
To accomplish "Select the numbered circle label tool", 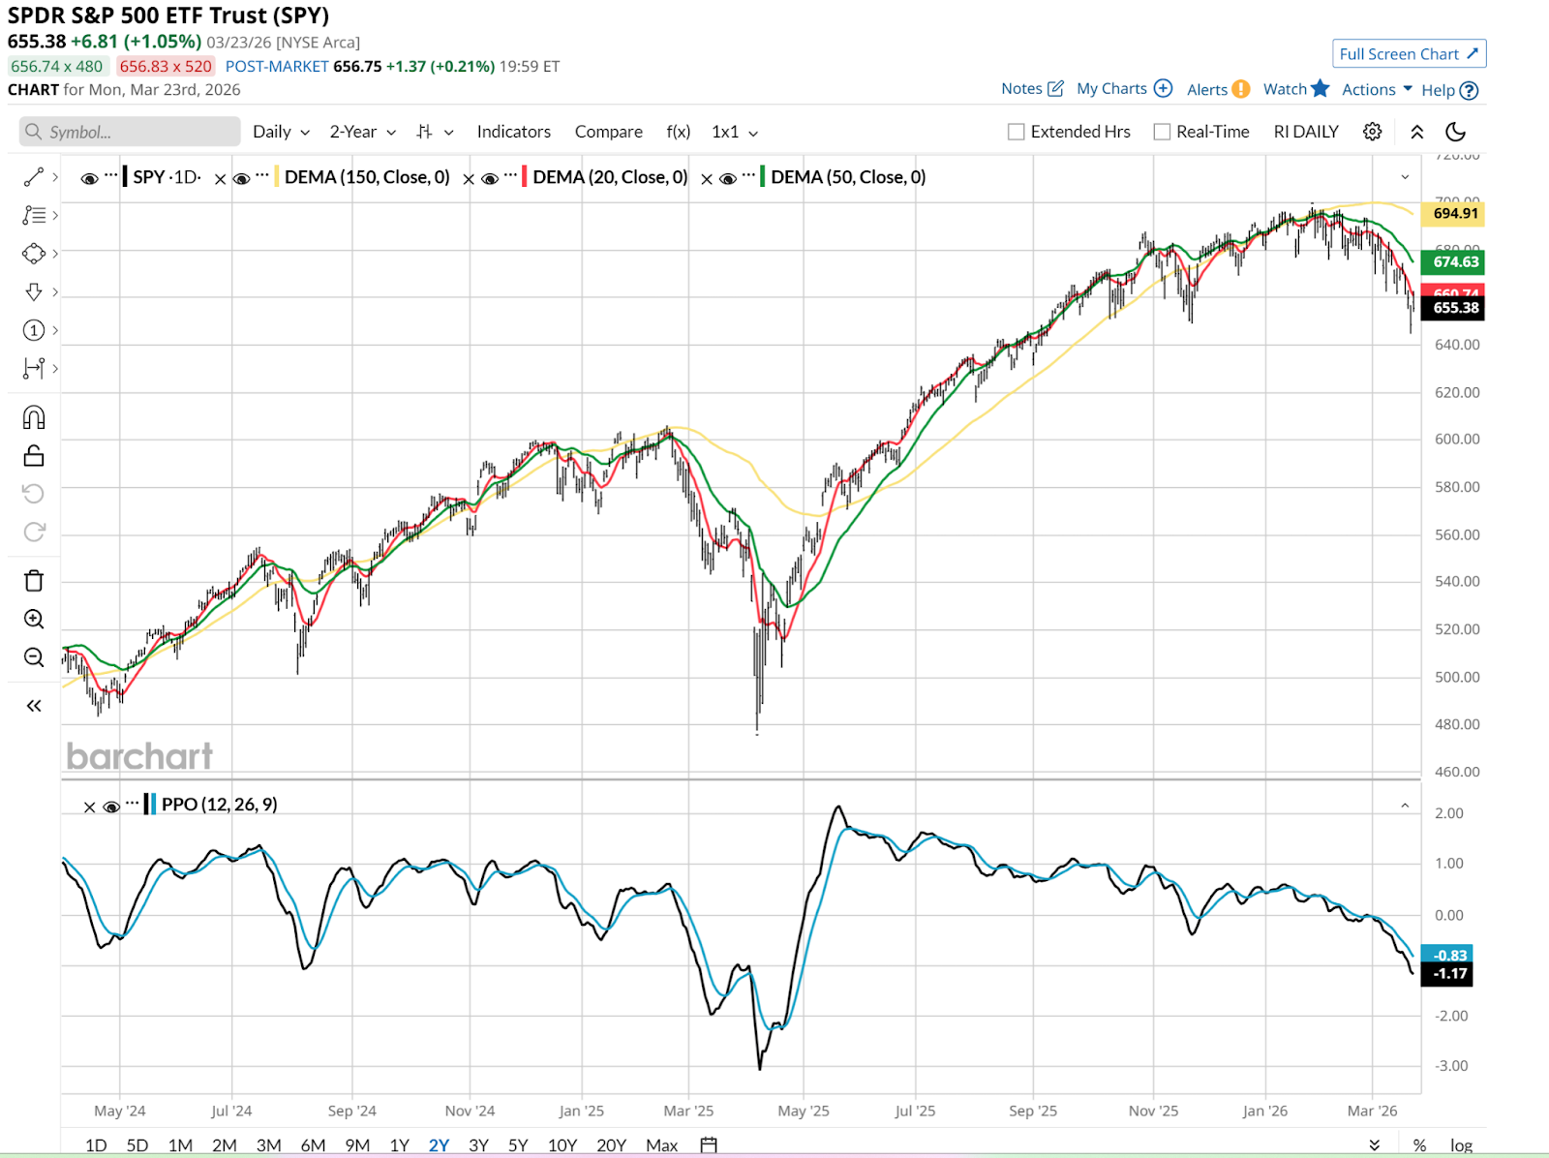I will pyautogui.click(x=34, y=330).
